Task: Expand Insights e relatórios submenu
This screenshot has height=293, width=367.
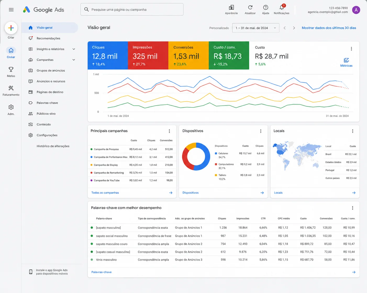Action: (74, 49)
